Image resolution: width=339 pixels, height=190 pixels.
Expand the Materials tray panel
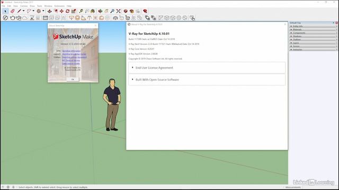[313, 30]
